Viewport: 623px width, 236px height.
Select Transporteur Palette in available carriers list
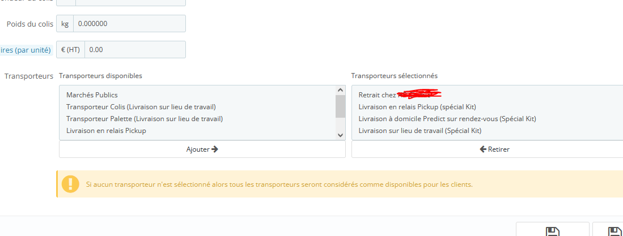145,119
